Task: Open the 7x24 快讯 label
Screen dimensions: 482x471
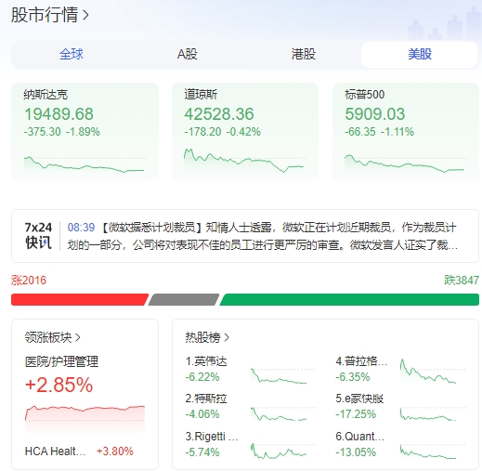Action: point(38,235)
